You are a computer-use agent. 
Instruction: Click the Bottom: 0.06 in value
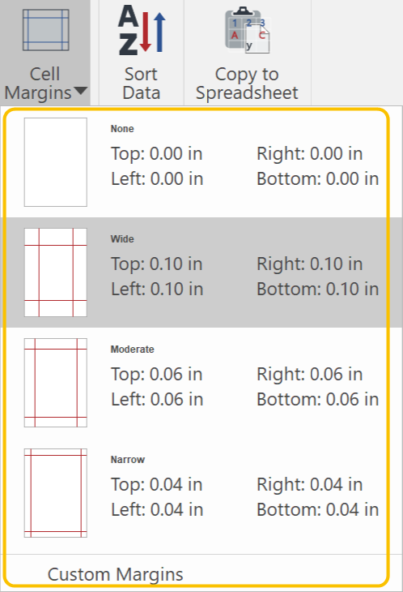click(x=317, y=399)
